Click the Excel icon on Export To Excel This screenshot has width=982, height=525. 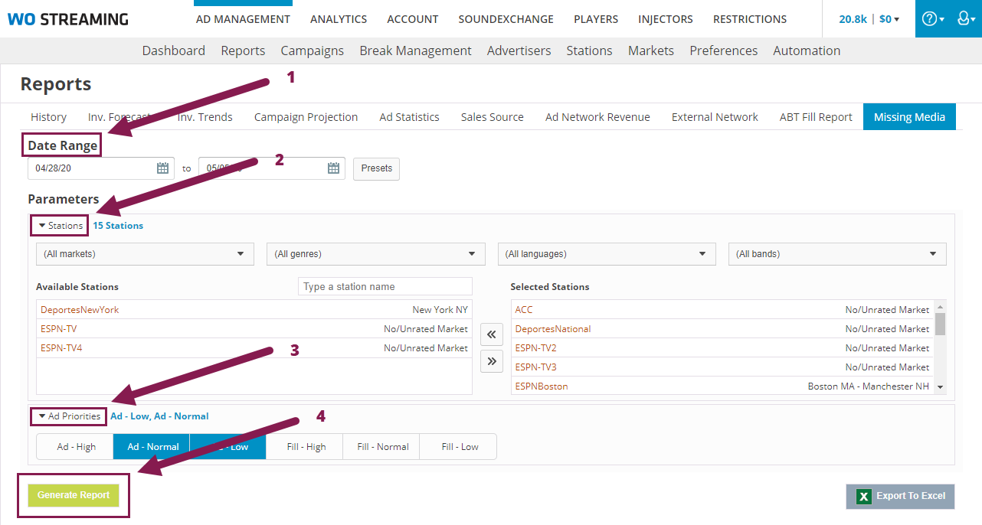pyautogui.click(x=863, y=496)
